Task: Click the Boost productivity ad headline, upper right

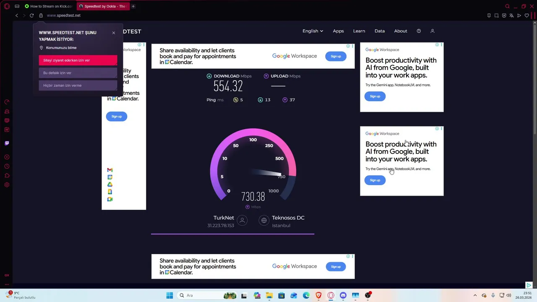Action: (x=401, y=68)
